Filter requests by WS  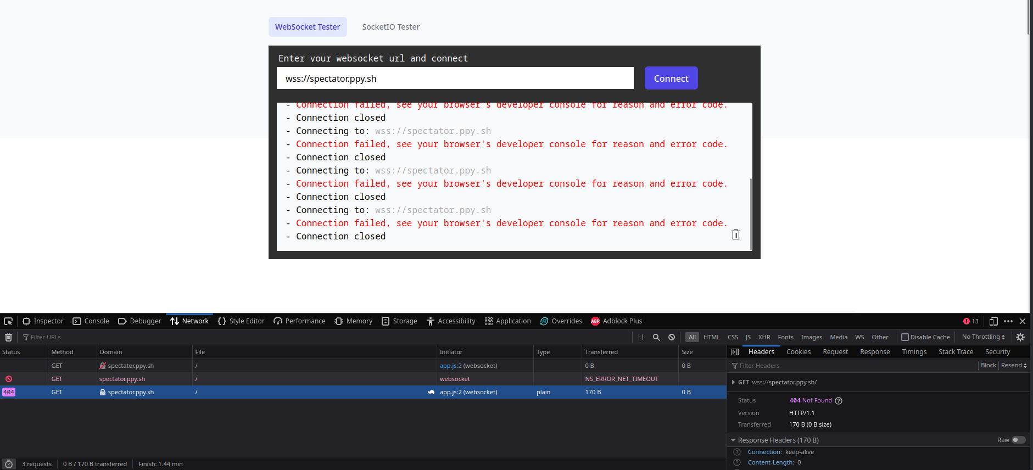[859, 337]
